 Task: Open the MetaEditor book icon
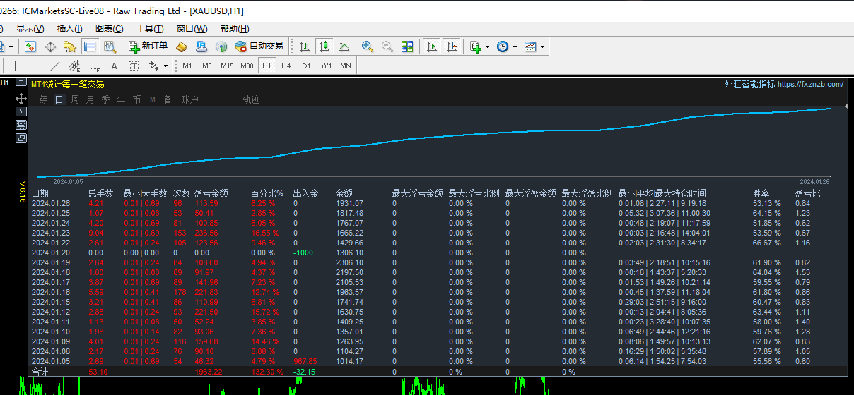click(x=182, y=47)
